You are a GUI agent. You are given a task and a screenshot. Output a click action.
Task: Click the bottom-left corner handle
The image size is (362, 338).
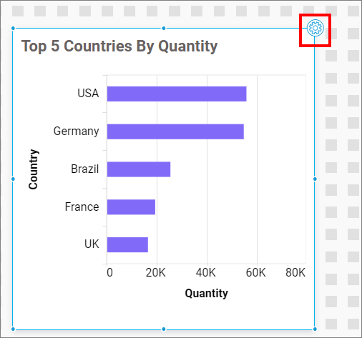[x=13, y=329]
